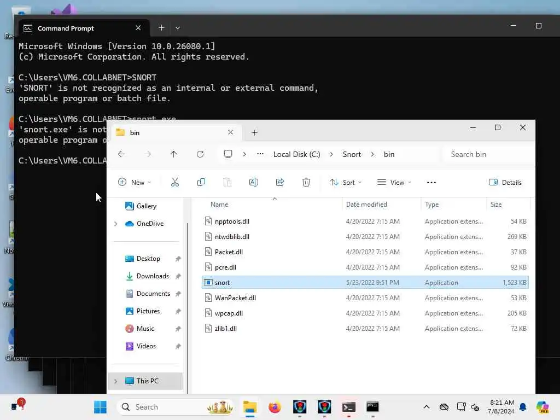
Task: Toggle the Details pane button
Action: (505, 183)
